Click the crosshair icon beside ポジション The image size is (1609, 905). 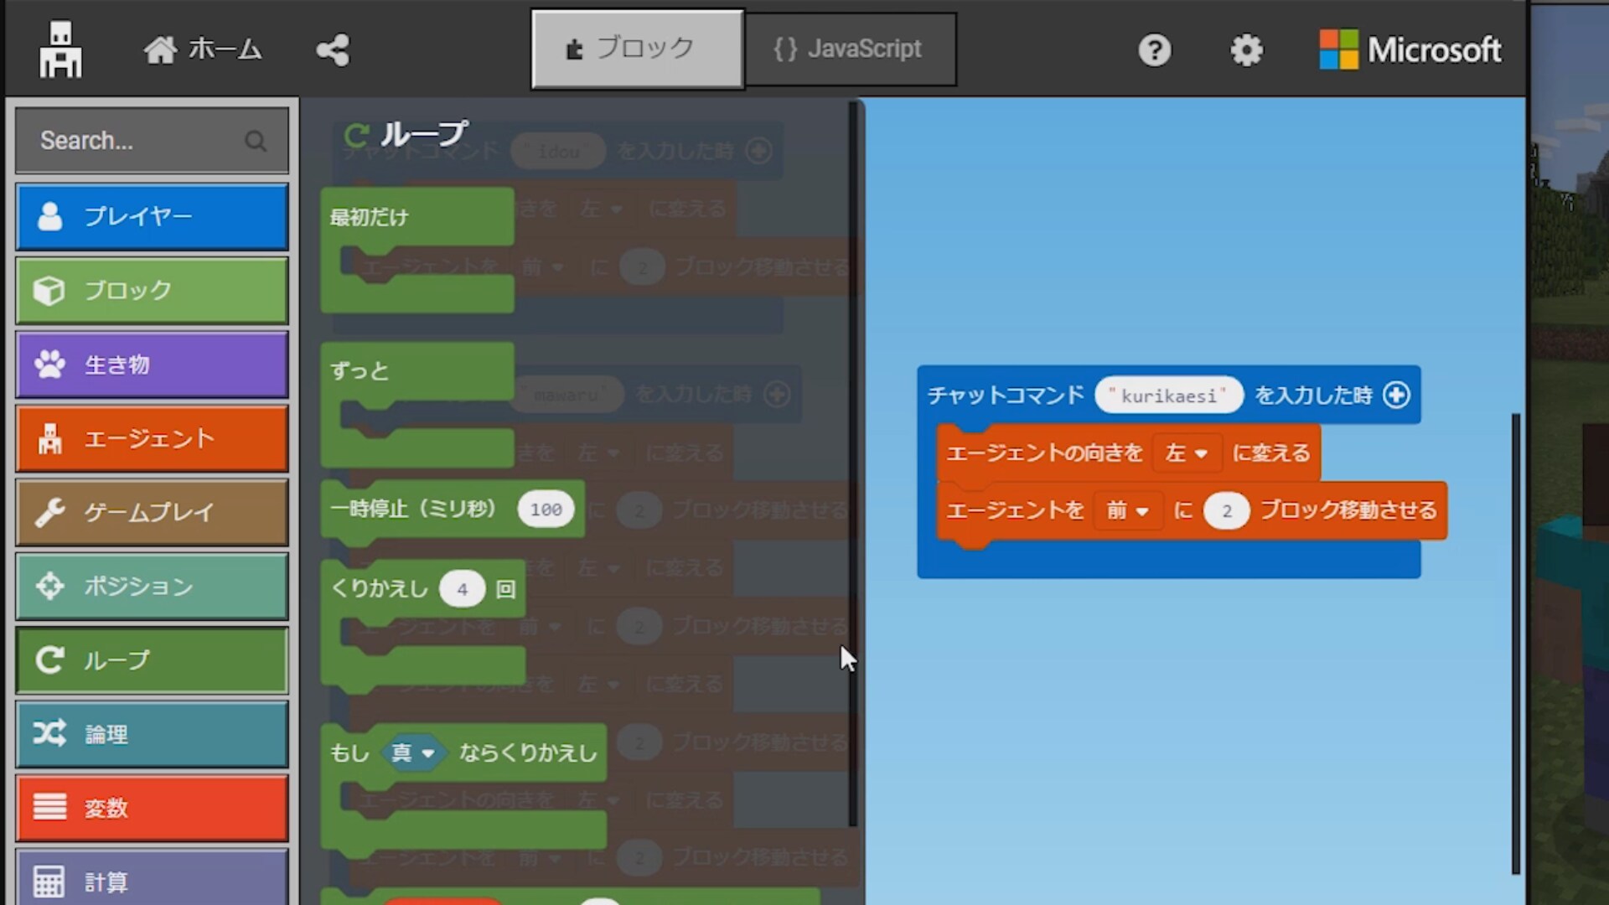pos(49,586)
